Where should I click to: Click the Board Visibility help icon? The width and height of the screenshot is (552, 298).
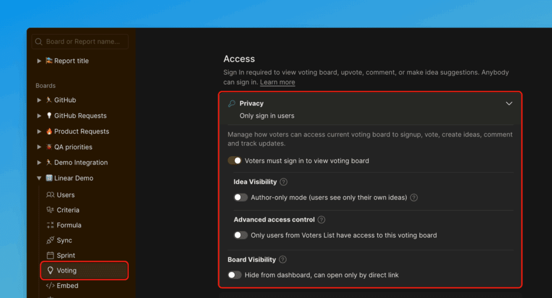[283, 260]
